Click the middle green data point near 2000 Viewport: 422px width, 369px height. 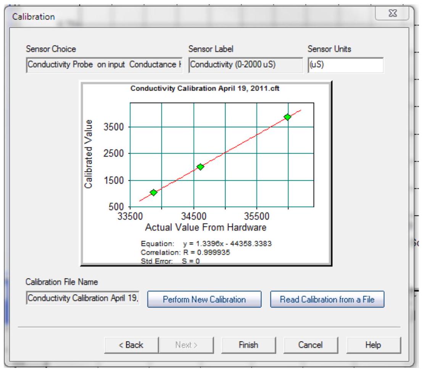(x=200, y=167)
